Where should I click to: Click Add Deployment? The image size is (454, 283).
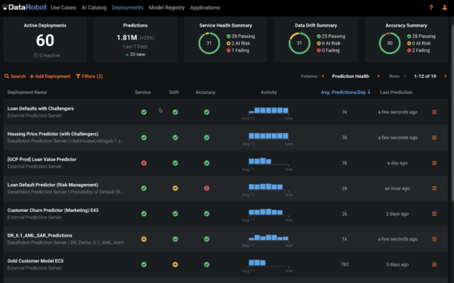(x=50, y=76)
